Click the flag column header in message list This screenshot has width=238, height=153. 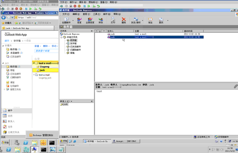click(104, 31)
